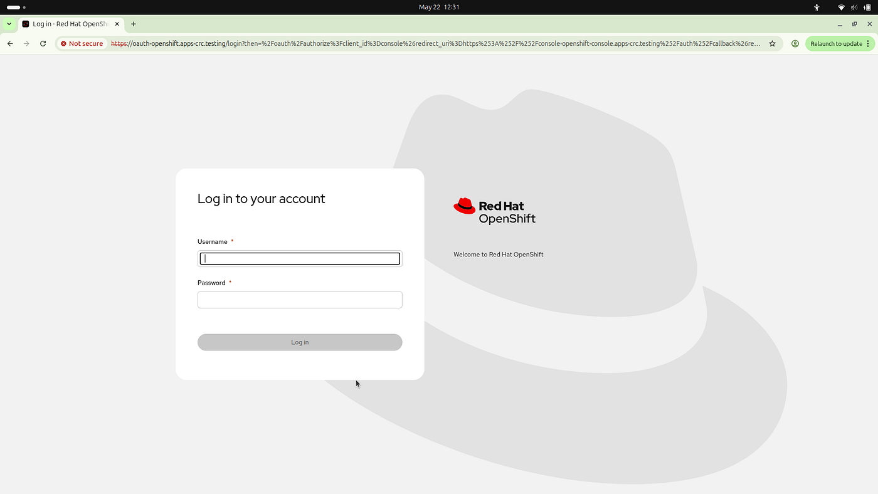Minimize the browser window
Viewport: 878px width, 494px height.
point(840,24)
